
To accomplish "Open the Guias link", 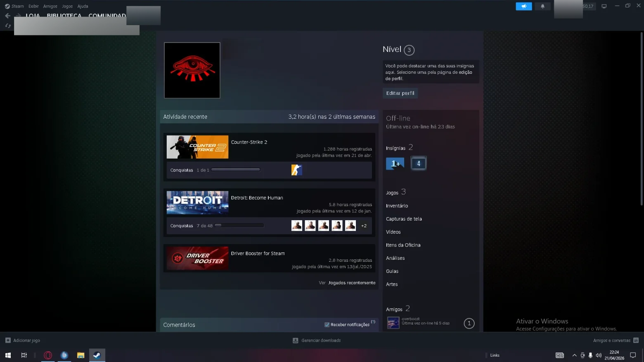I will [x=392, y=271].
